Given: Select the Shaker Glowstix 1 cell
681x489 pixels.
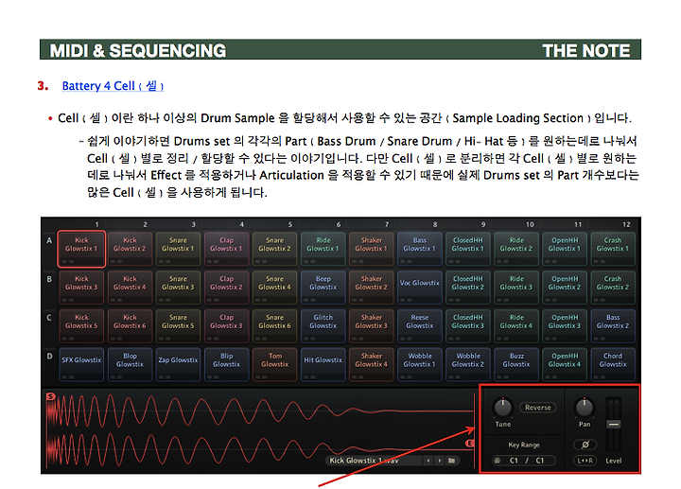Looking at the screenshot, I should point(372,249).
